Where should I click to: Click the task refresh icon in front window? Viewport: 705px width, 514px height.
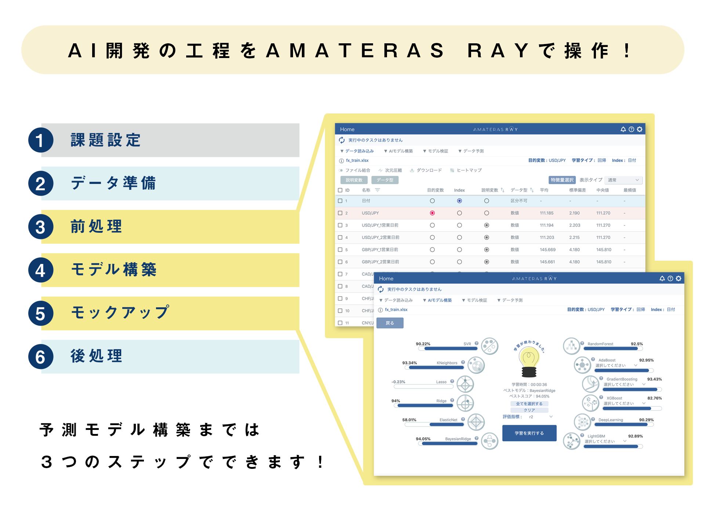(381, 289)
